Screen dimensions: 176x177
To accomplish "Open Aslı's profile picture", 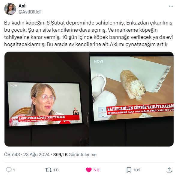I will click(10, 9).
